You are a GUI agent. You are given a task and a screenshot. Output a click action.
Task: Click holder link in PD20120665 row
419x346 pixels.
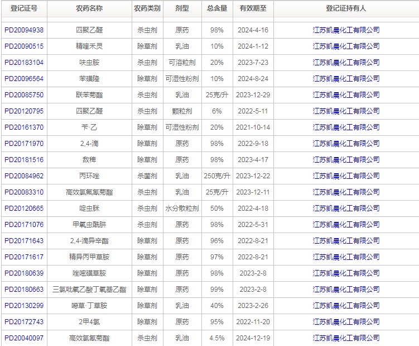(x=346, y=208)
